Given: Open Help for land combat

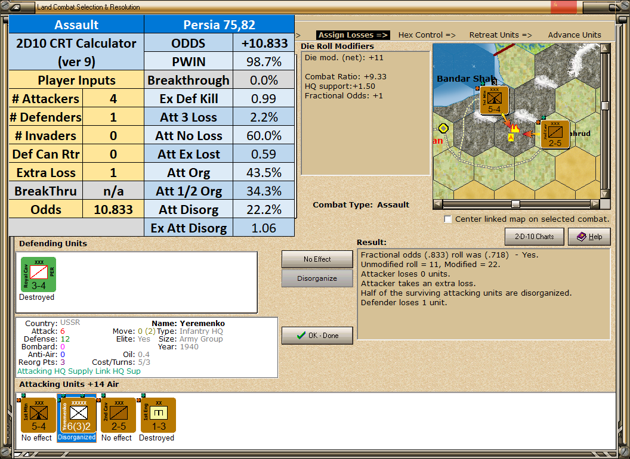Looking at the screenshot, I should pyautogui.click(x=589, y=237).
